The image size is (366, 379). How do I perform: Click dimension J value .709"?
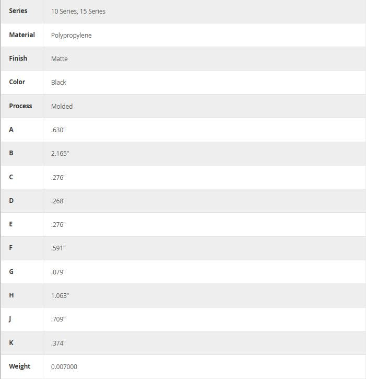pos(58,319)
